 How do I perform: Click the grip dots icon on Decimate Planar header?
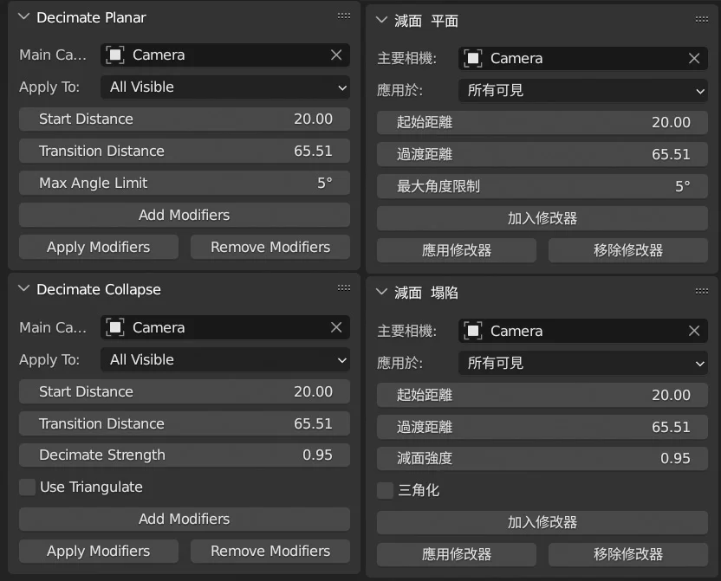(344, 15)
